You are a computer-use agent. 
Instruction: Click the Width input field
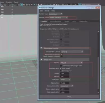point(65,74)
